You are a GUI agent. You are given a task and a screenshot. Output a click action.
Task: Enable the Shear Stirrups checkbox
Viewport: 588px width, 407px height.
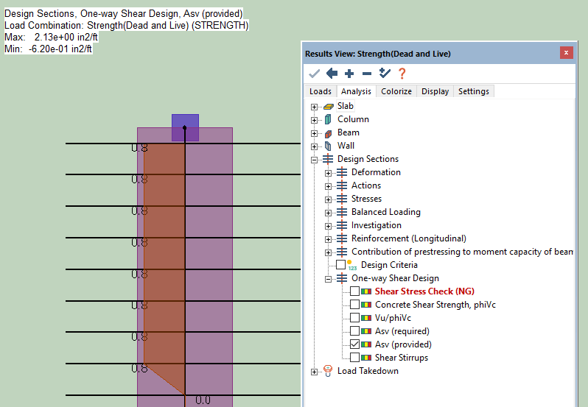tap(355, 358)
